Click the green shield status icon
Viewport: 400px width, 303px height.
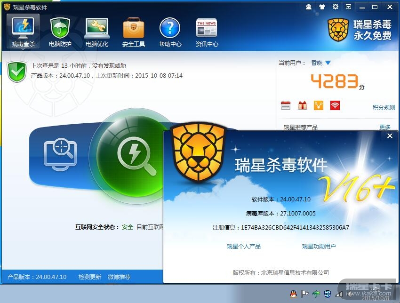tap(17, 72)
